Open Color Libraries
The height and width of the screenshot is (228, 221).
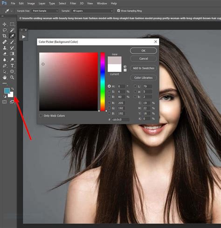(x=144, y=78)
